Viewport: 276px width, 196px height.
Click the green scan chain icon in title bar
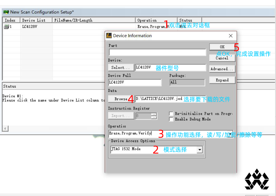pyautogui.click(x=6, y=12)
